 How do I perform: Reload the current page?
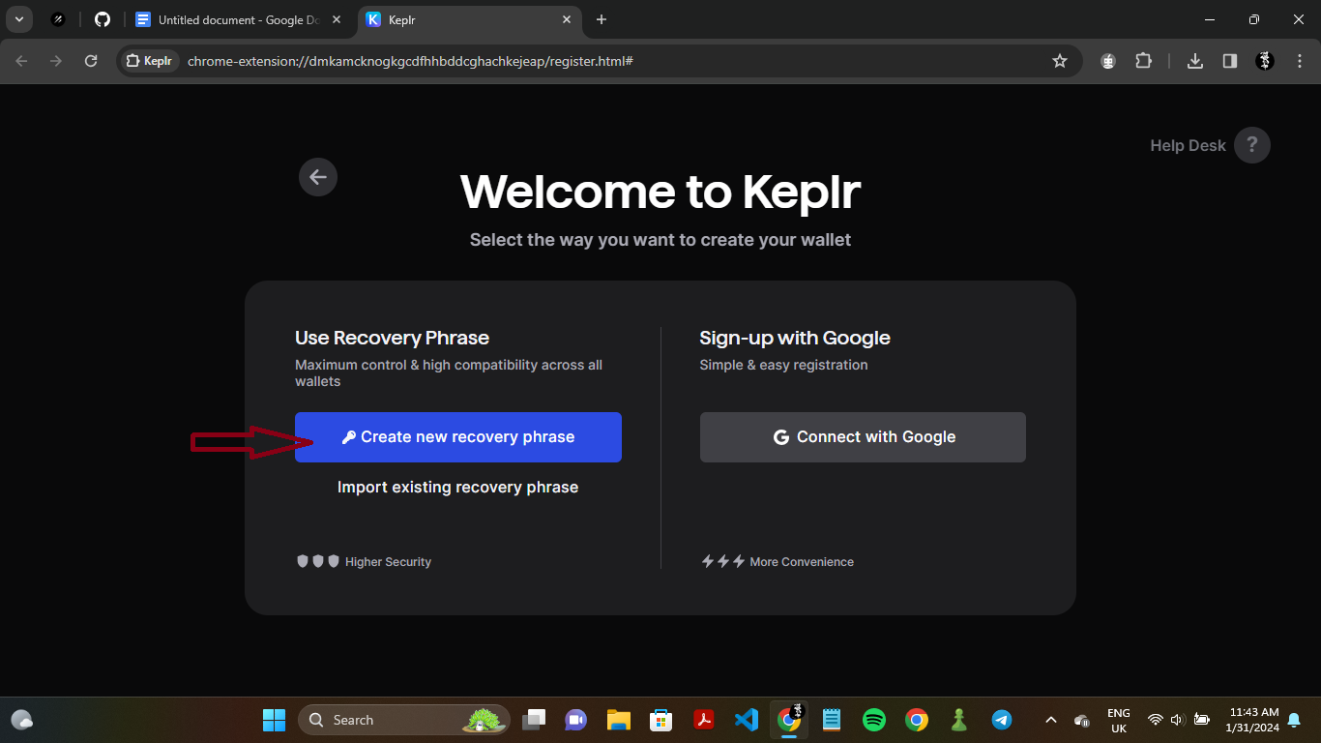91,61
